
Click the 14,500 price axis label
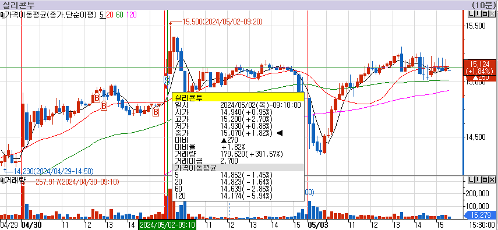475,137
